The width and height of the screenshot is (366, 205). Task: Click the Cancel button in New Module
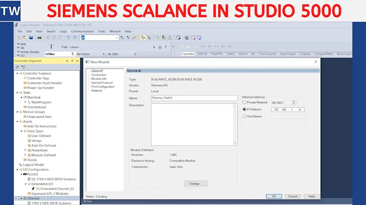coord(293,196)
